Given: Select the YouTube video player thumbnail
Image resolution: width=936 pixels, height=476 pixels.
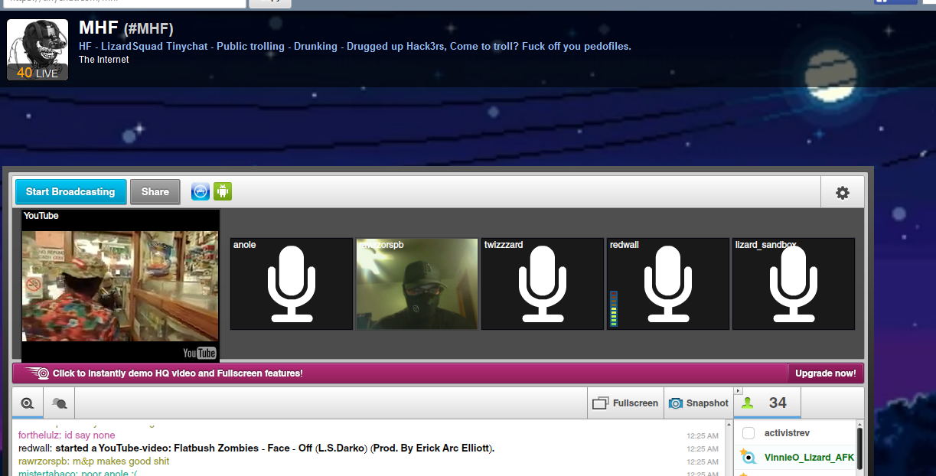Looking at the screenshot, I should 120,285.
